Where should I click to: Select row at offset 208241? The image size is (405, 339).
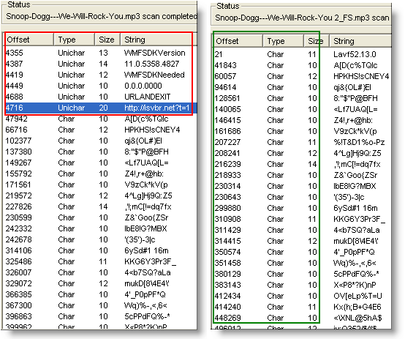pyautogui.click(x=302, y=153)
